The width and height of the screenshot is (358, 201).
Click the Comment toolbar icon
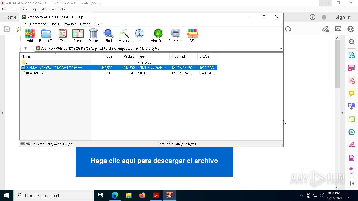(176, 35)
